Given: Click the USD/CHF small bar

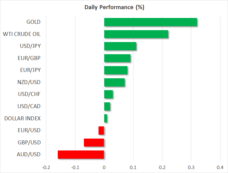Looking at the screenshot, I should pos(109,94).
